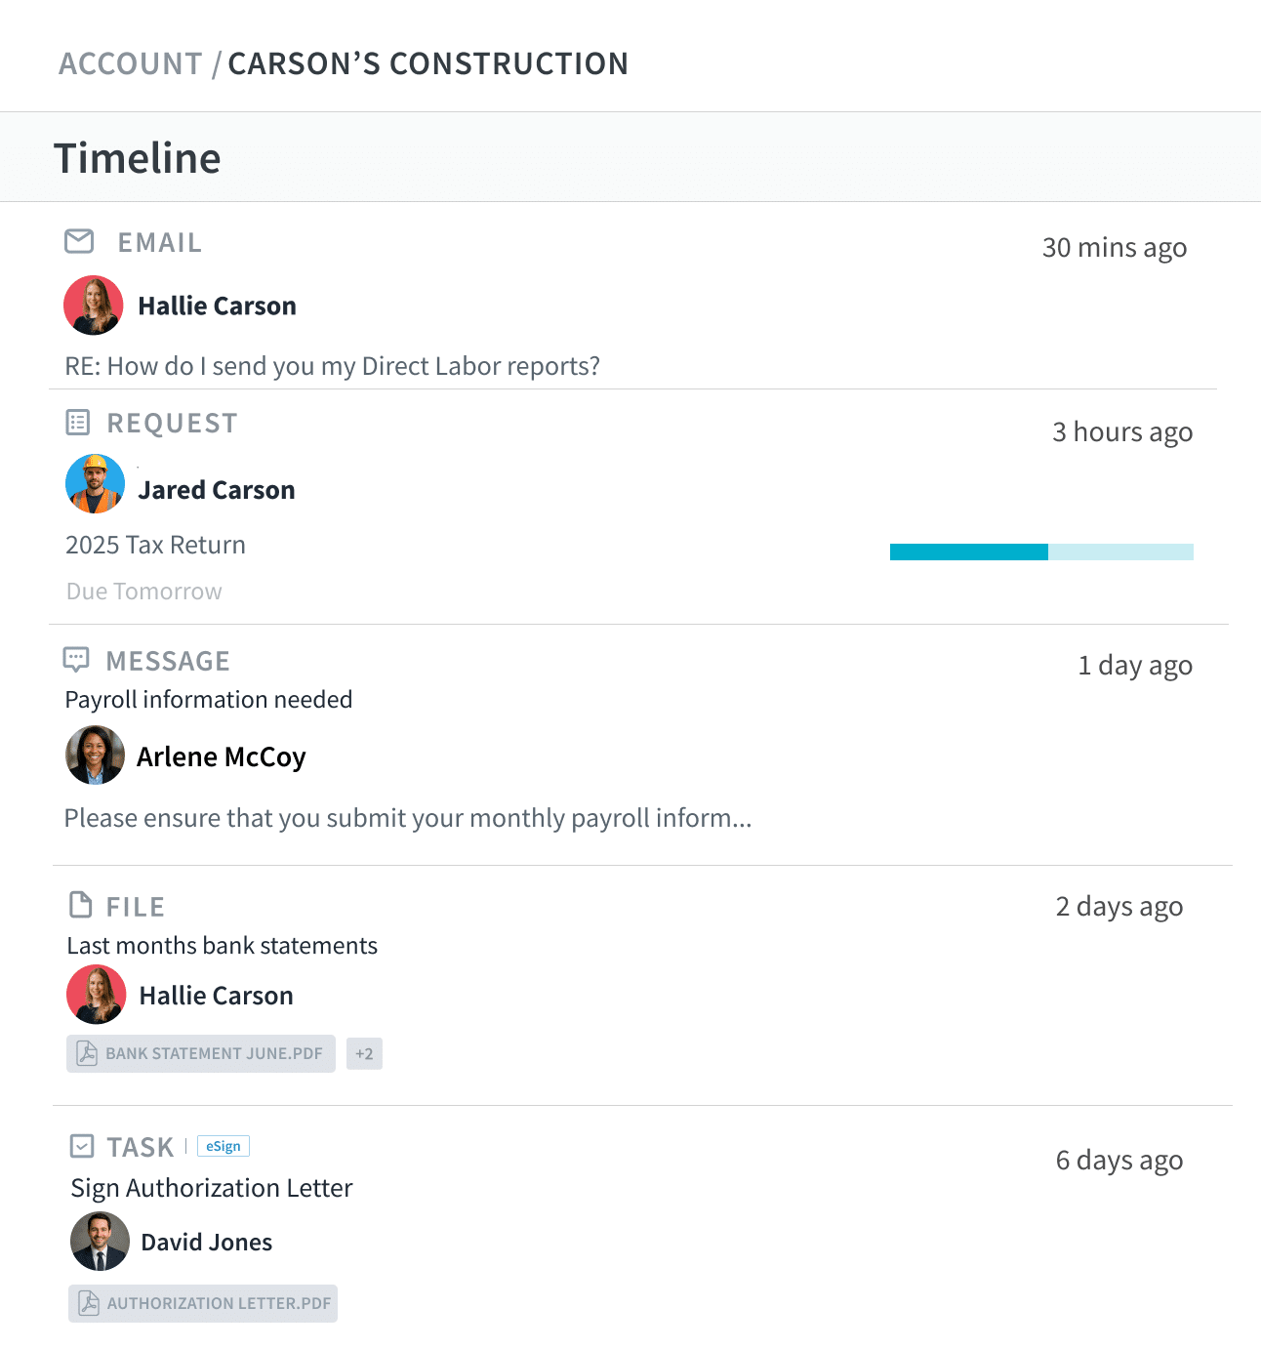Expand the 2025 Tax Return request details
Screen dimensions: 1261x1348
[155, 544]
